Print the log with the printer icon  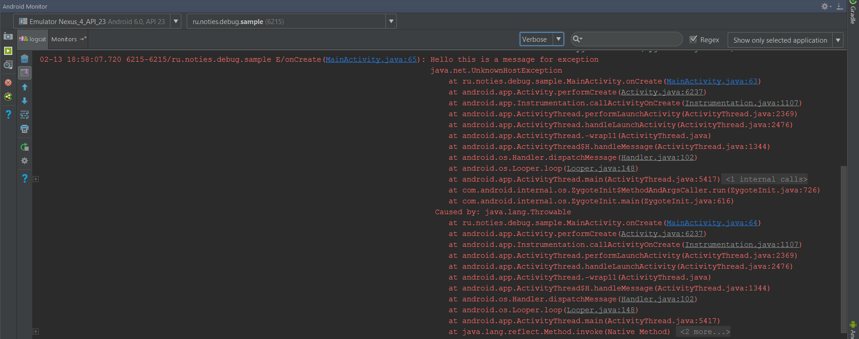pos(25,129)
